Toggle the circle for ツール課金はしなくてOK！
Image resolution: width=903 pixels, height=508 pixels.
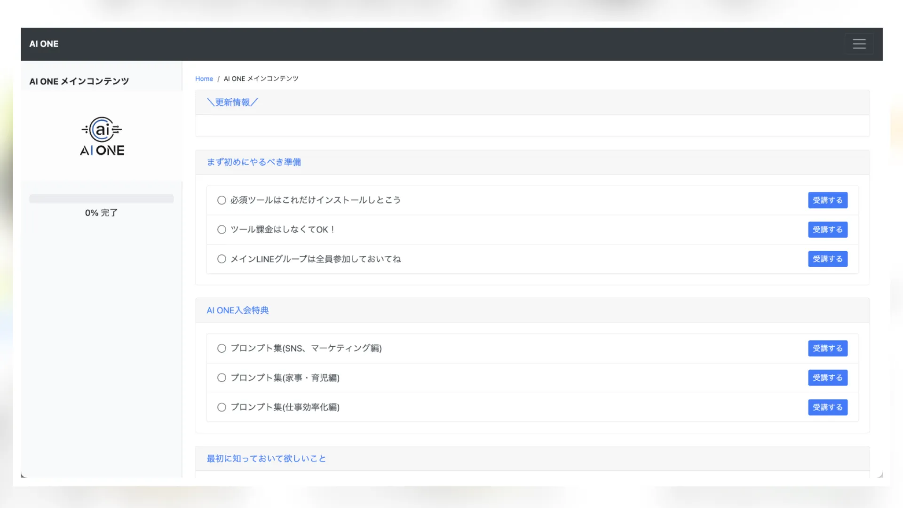222,230
